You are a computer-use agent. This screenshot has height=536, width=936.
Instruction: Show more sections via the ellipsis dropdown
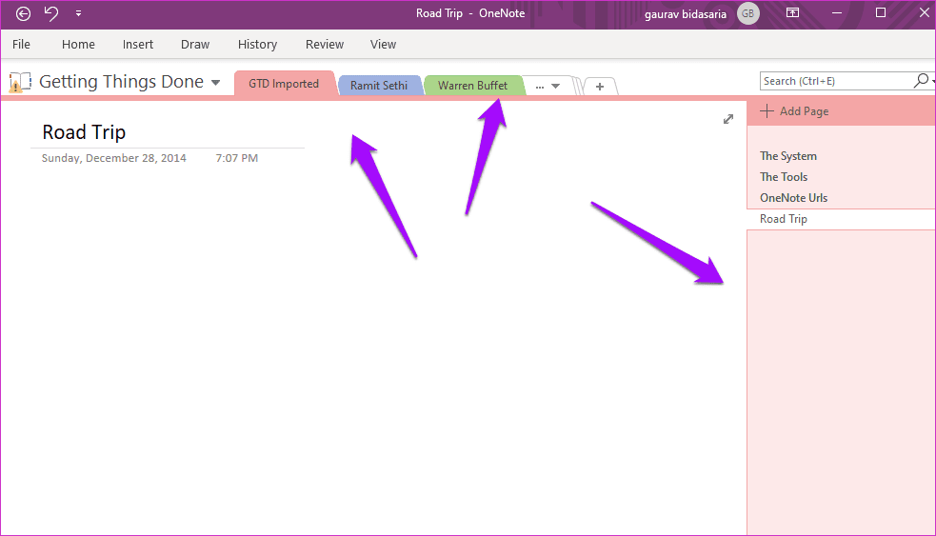[548, 86]
